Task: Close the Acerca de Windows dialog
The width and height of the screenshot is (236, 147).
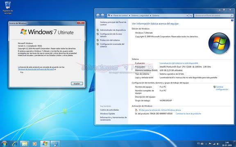Action: coord(81,23)
